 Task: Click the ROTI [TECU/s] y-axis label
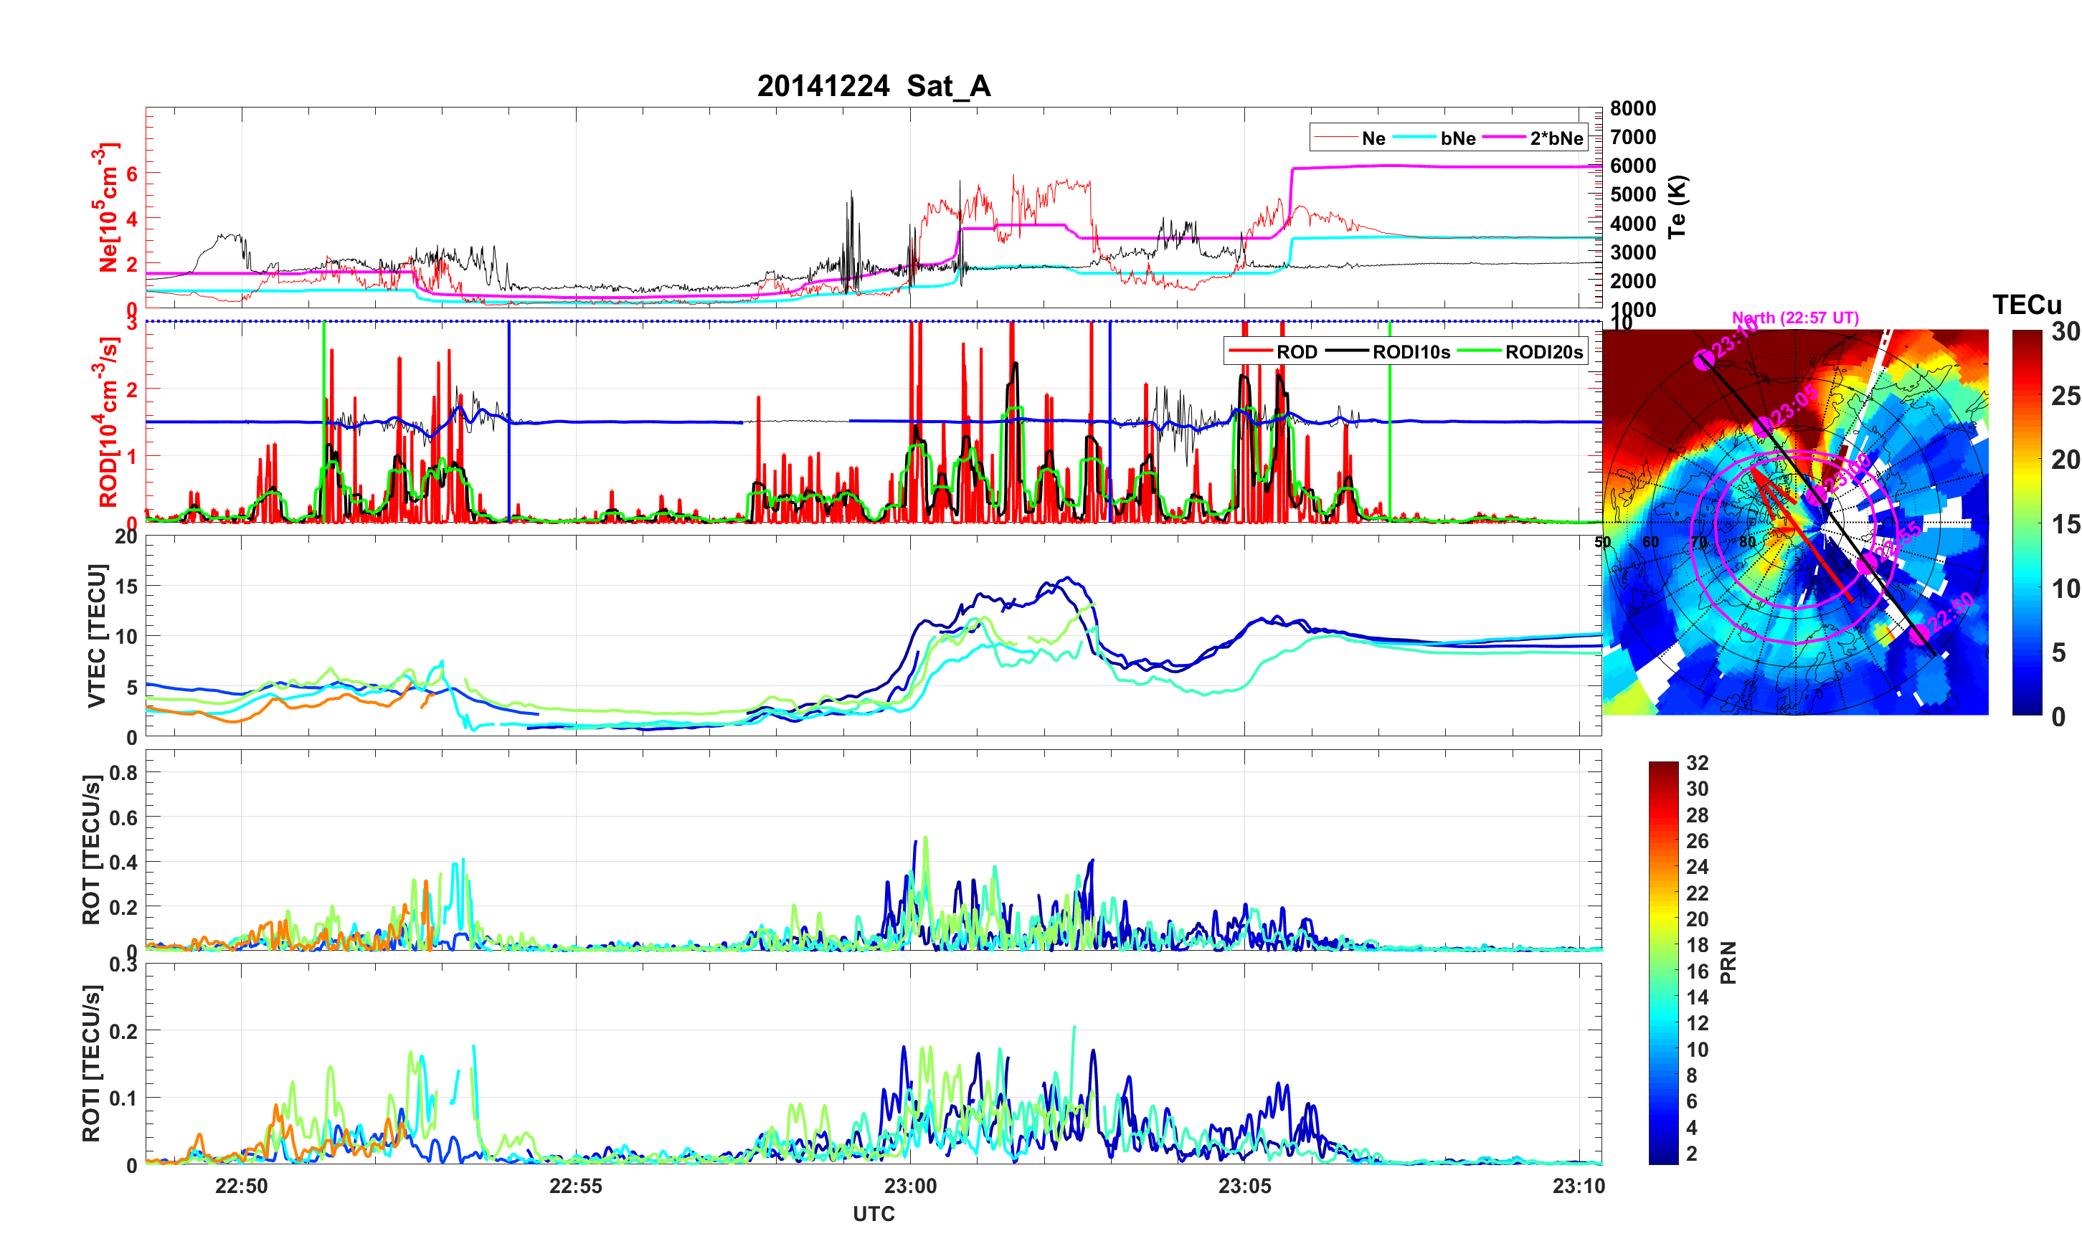[91, 1063]
